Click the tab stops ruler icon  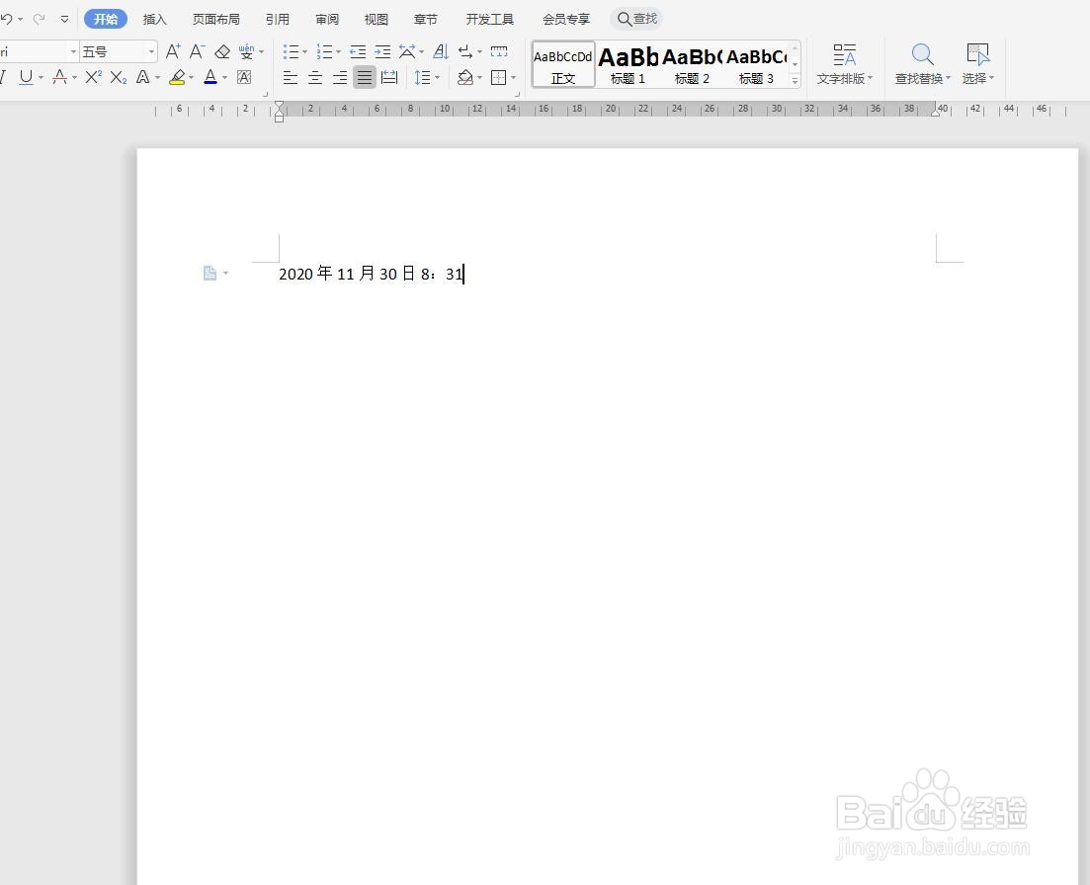[499, 51]
